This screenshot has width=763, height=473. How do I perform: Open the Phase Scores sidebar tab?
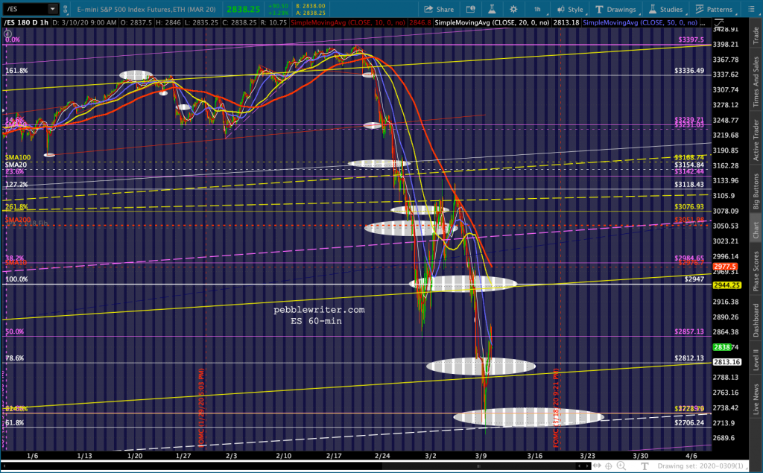(x=756, y=271)
